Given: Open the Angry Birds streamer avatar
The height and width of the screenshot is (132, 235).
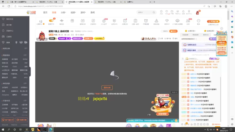Looking at the screenshot, I should pos(42,35).
